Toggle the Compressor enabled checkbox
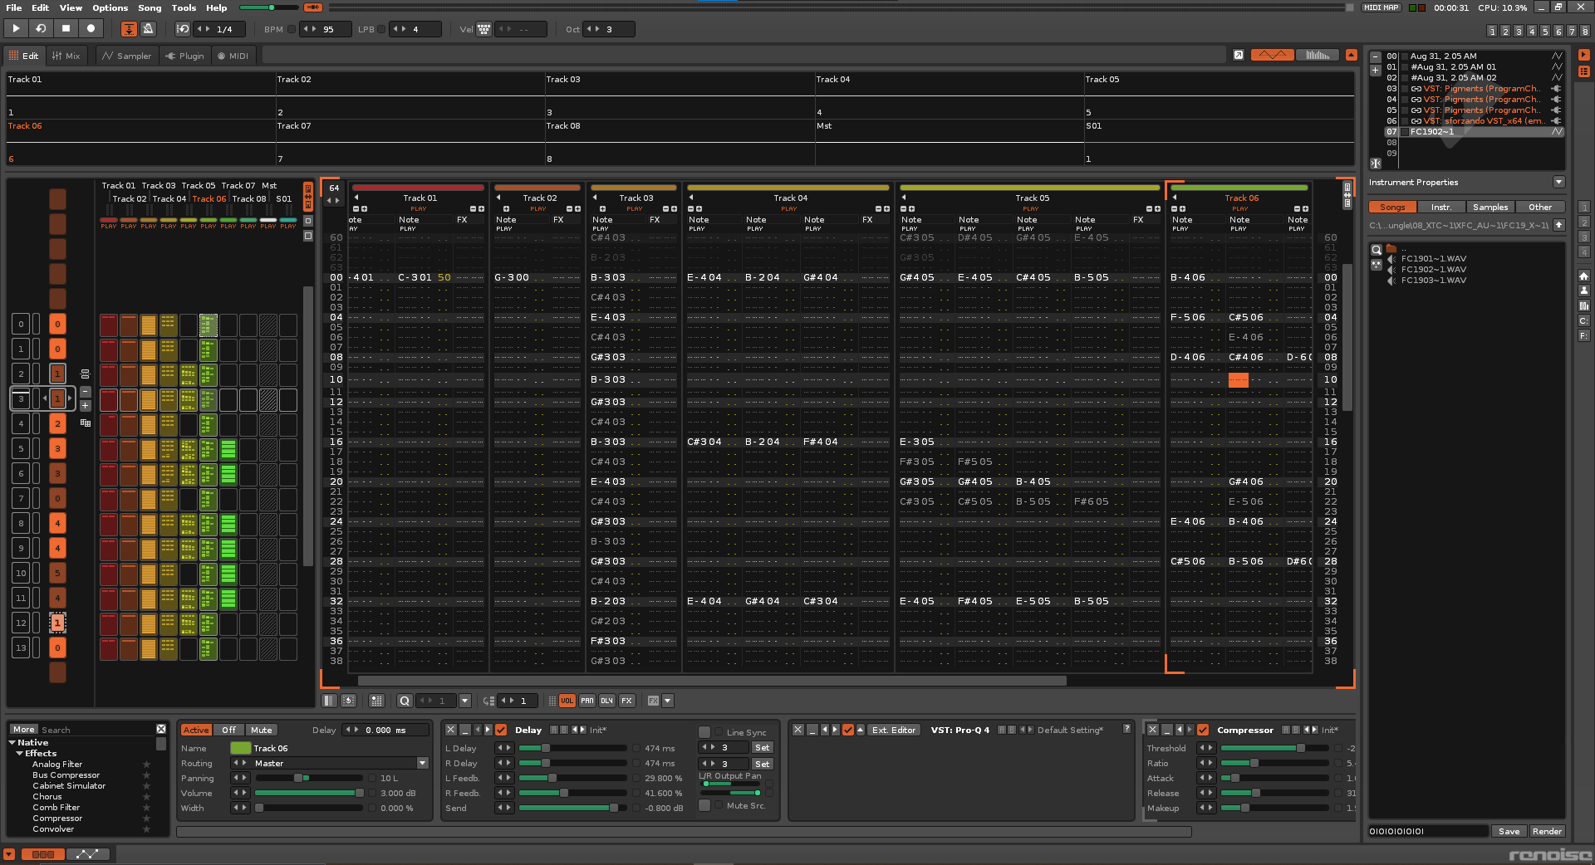The image size is (1595, 865). click(x=1203, y=730)
